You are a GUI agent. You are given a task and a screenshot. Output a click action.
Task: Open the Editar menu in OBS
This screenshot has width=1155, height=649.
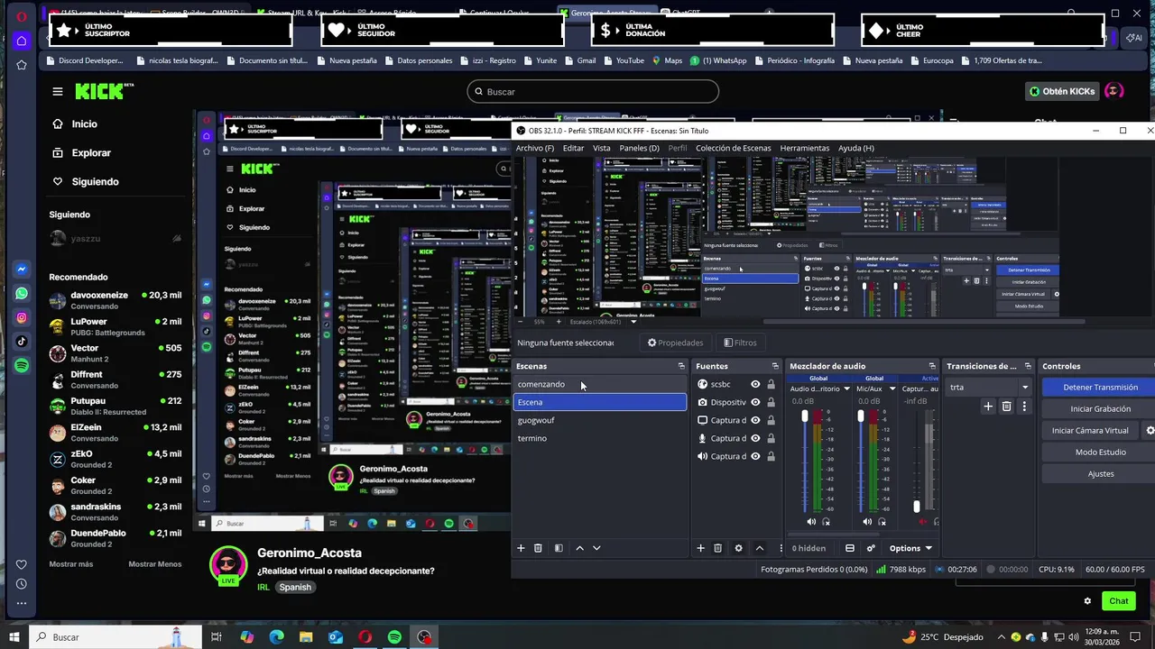pyautogui.click(x=573, y=148)
